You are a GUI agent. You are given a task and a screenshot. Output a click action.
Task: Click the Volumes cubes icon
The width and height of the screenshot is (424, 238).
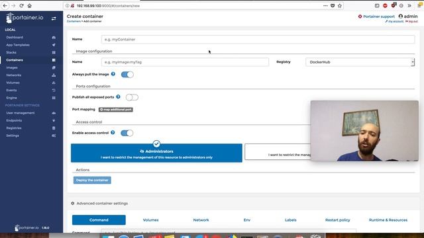pyautogui.click(x=54, y=83)
